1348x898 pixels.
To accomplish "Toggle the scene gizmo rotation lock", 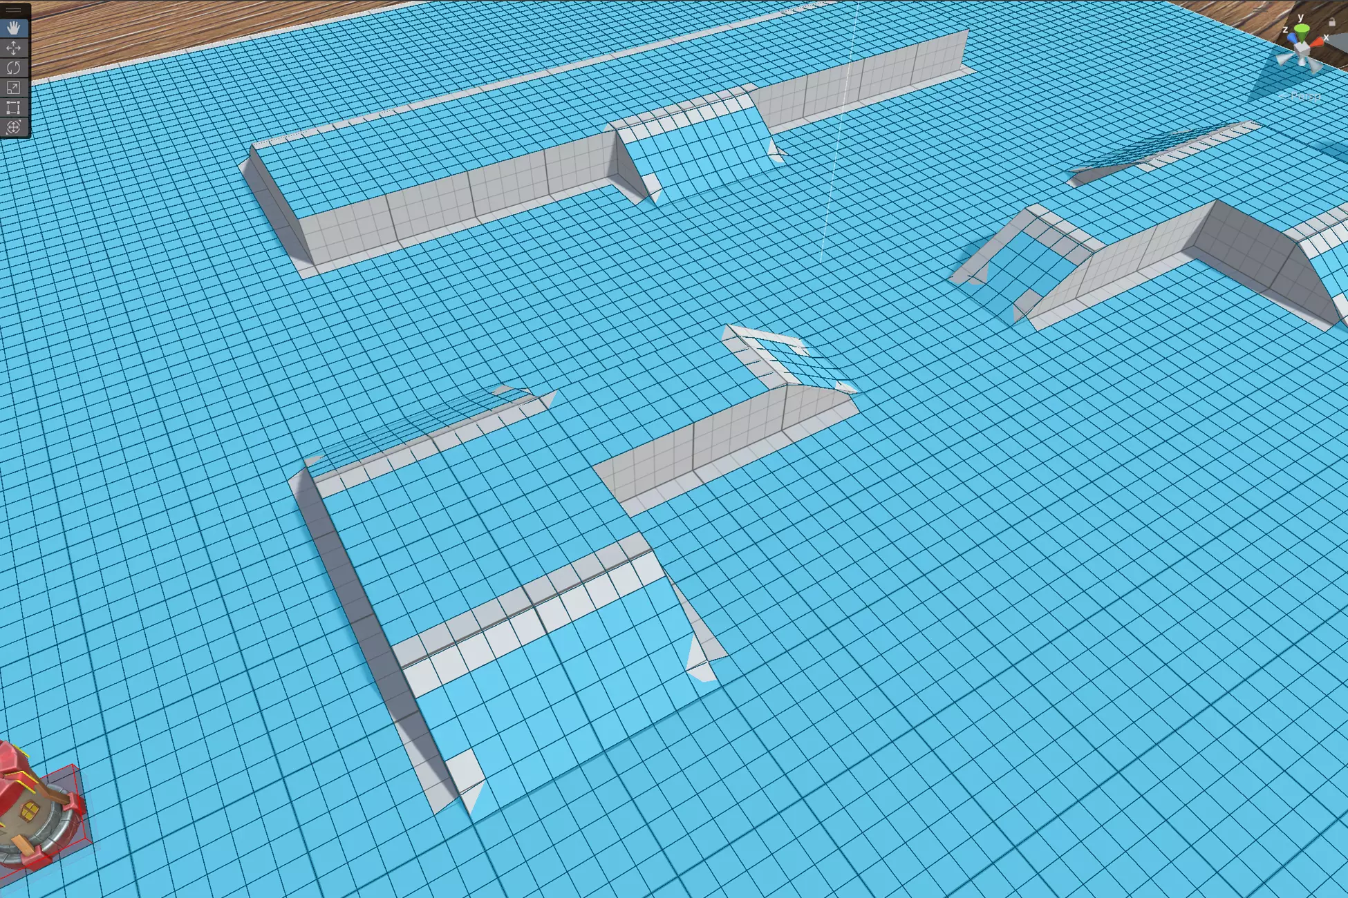I will [1332, 22].
